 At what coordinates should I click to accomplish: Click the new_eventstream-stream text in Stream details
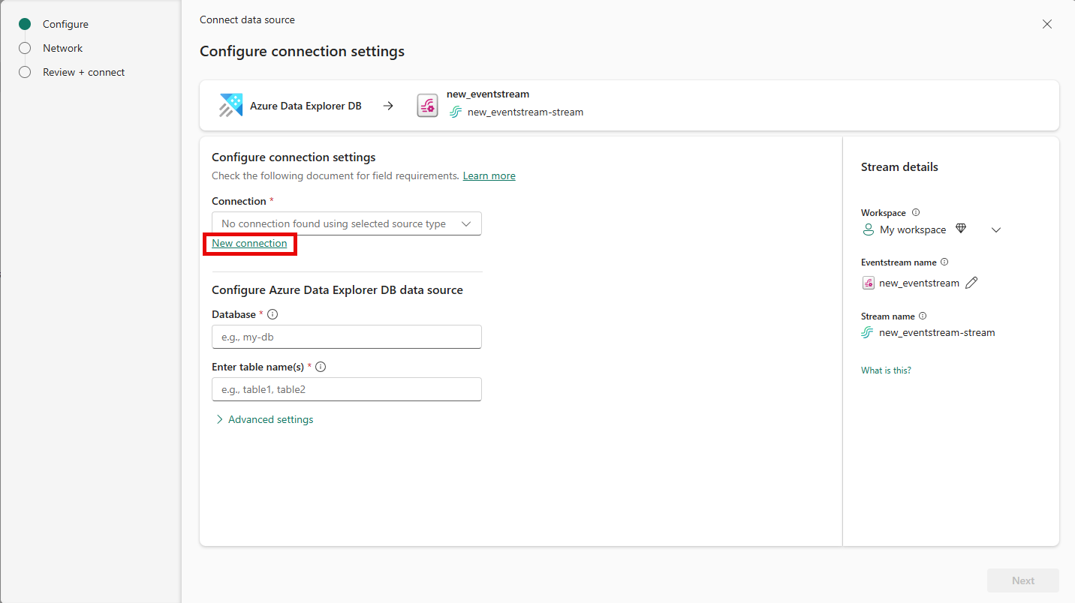coord(937,332)
